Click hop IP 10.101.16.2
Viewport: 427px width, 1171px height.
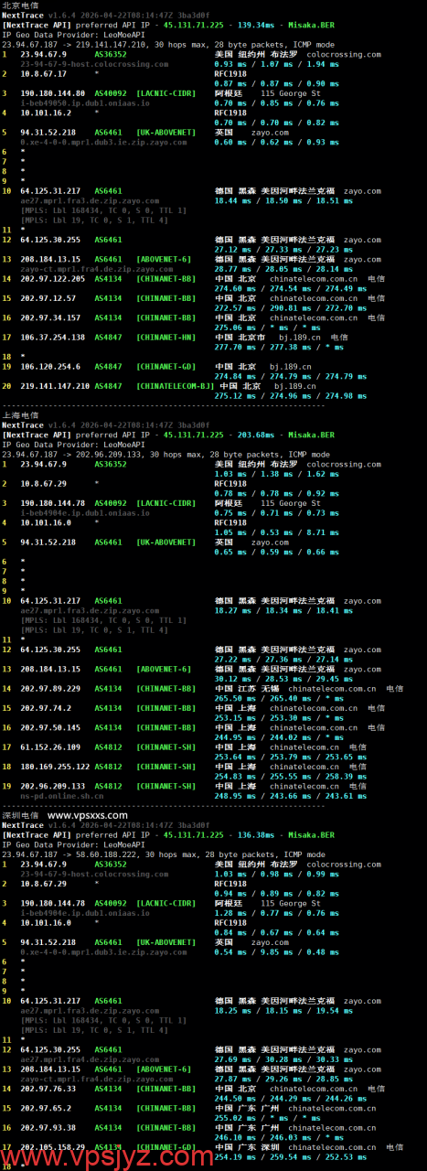pyautogui.click(x=46, y=113)
